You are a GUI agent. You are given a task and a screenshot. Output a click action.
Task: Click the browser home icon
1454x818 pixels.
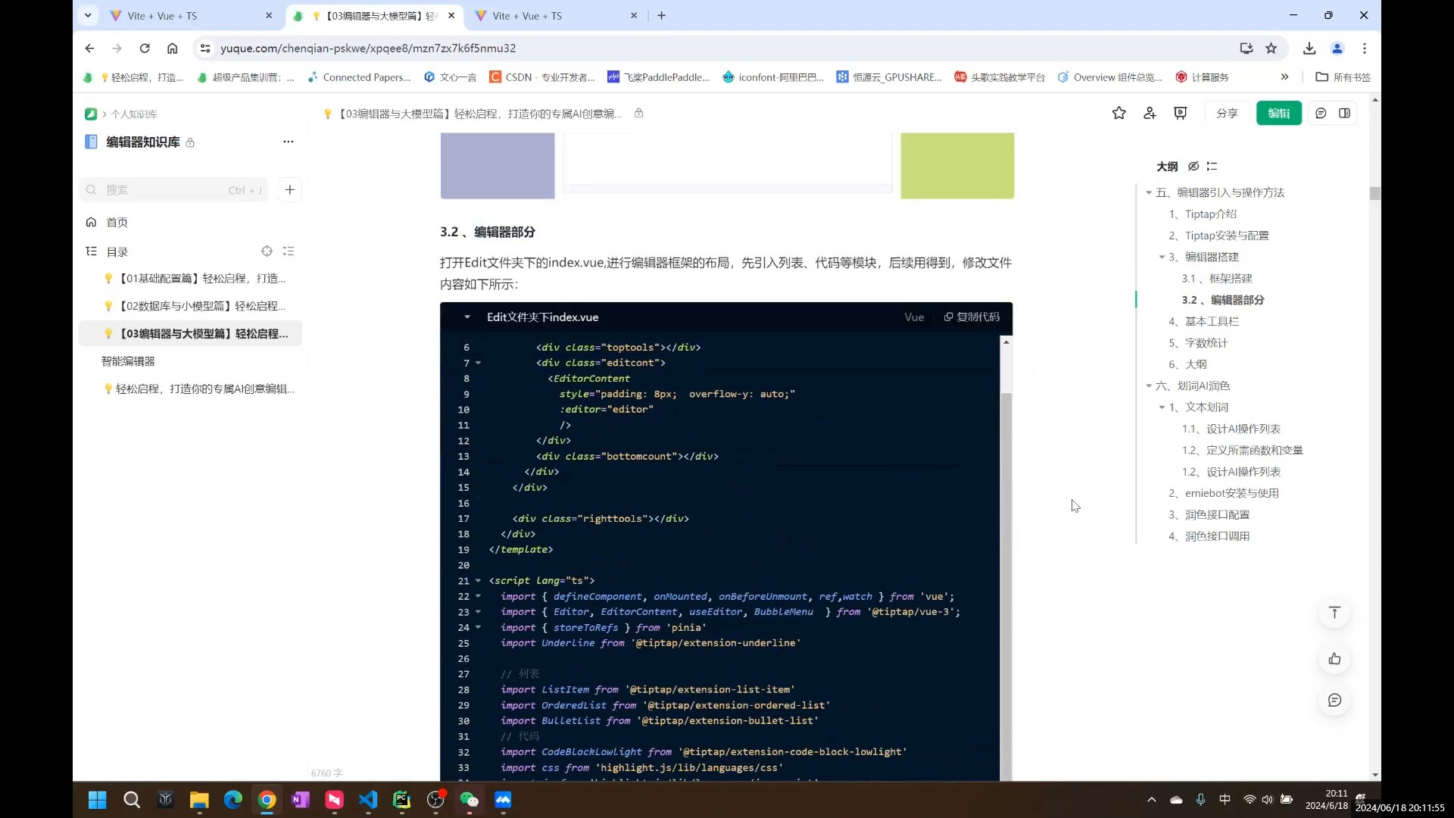pyautogui.click(x=173, y=48)
